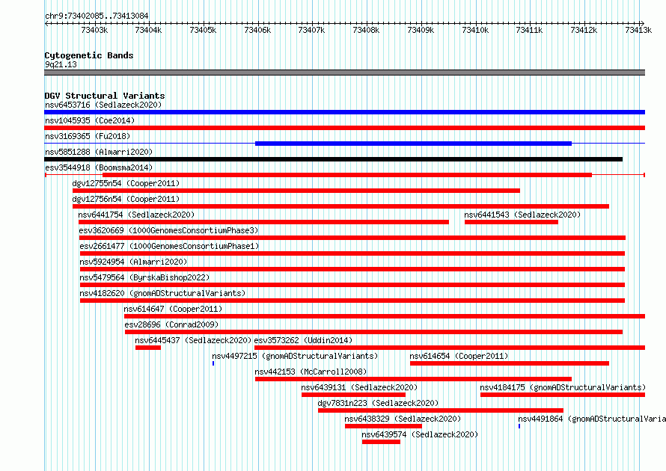Click the 73403k ruler position
This screenshot has width=666, height=471.
(94, 30)
